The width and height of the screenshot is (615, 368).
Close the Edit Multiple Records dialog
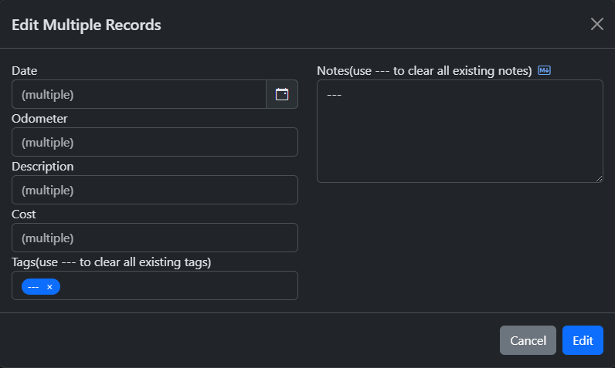(596, 24)
